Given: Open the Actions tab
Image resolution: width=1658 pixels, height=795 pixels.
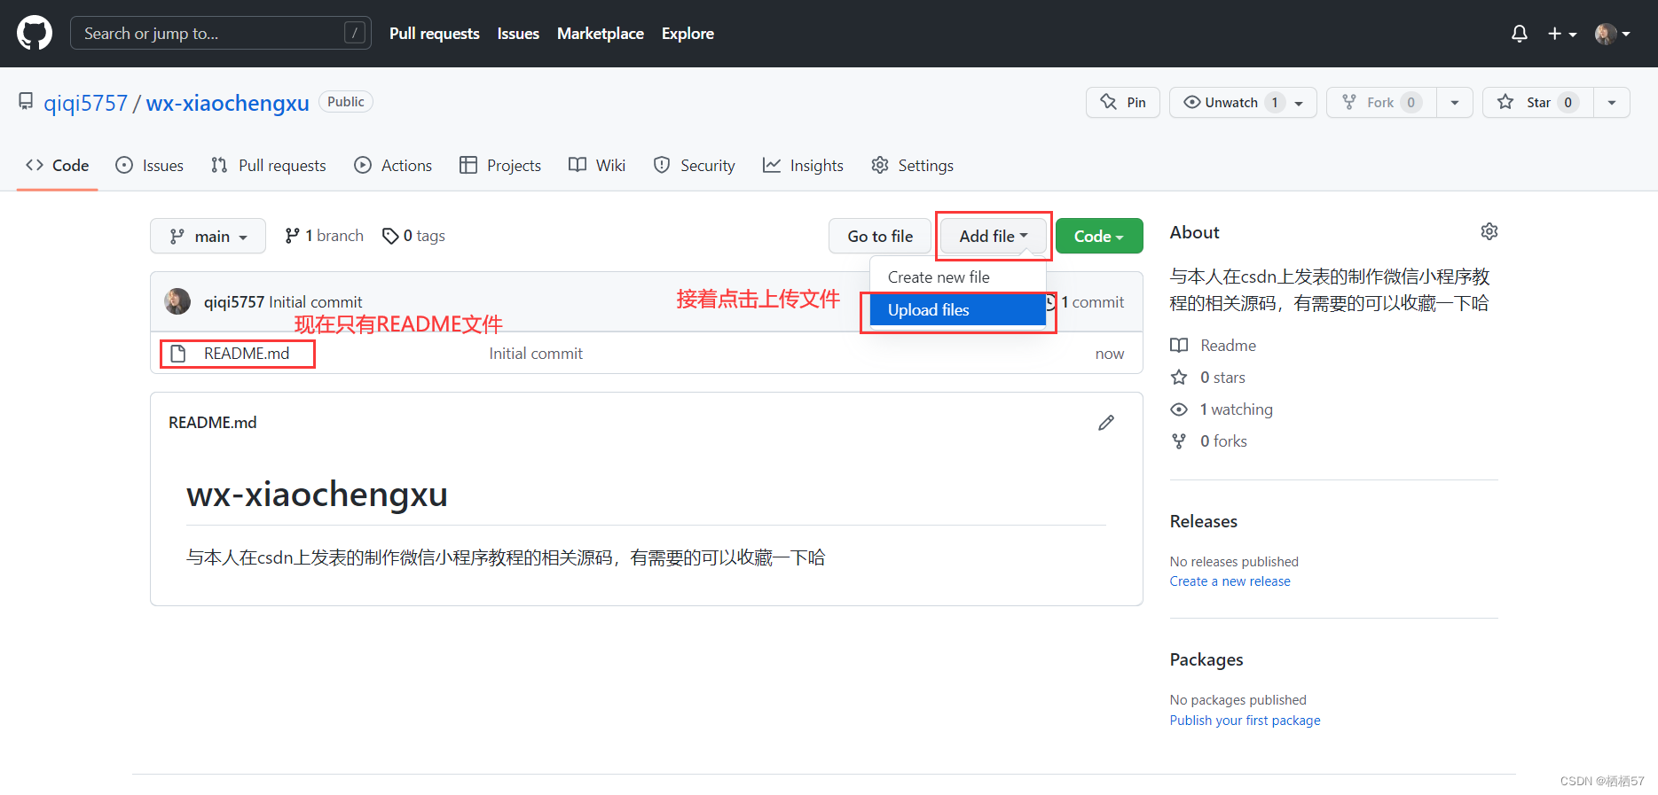Looking at the screenshot, I should [x=393, y=166].
